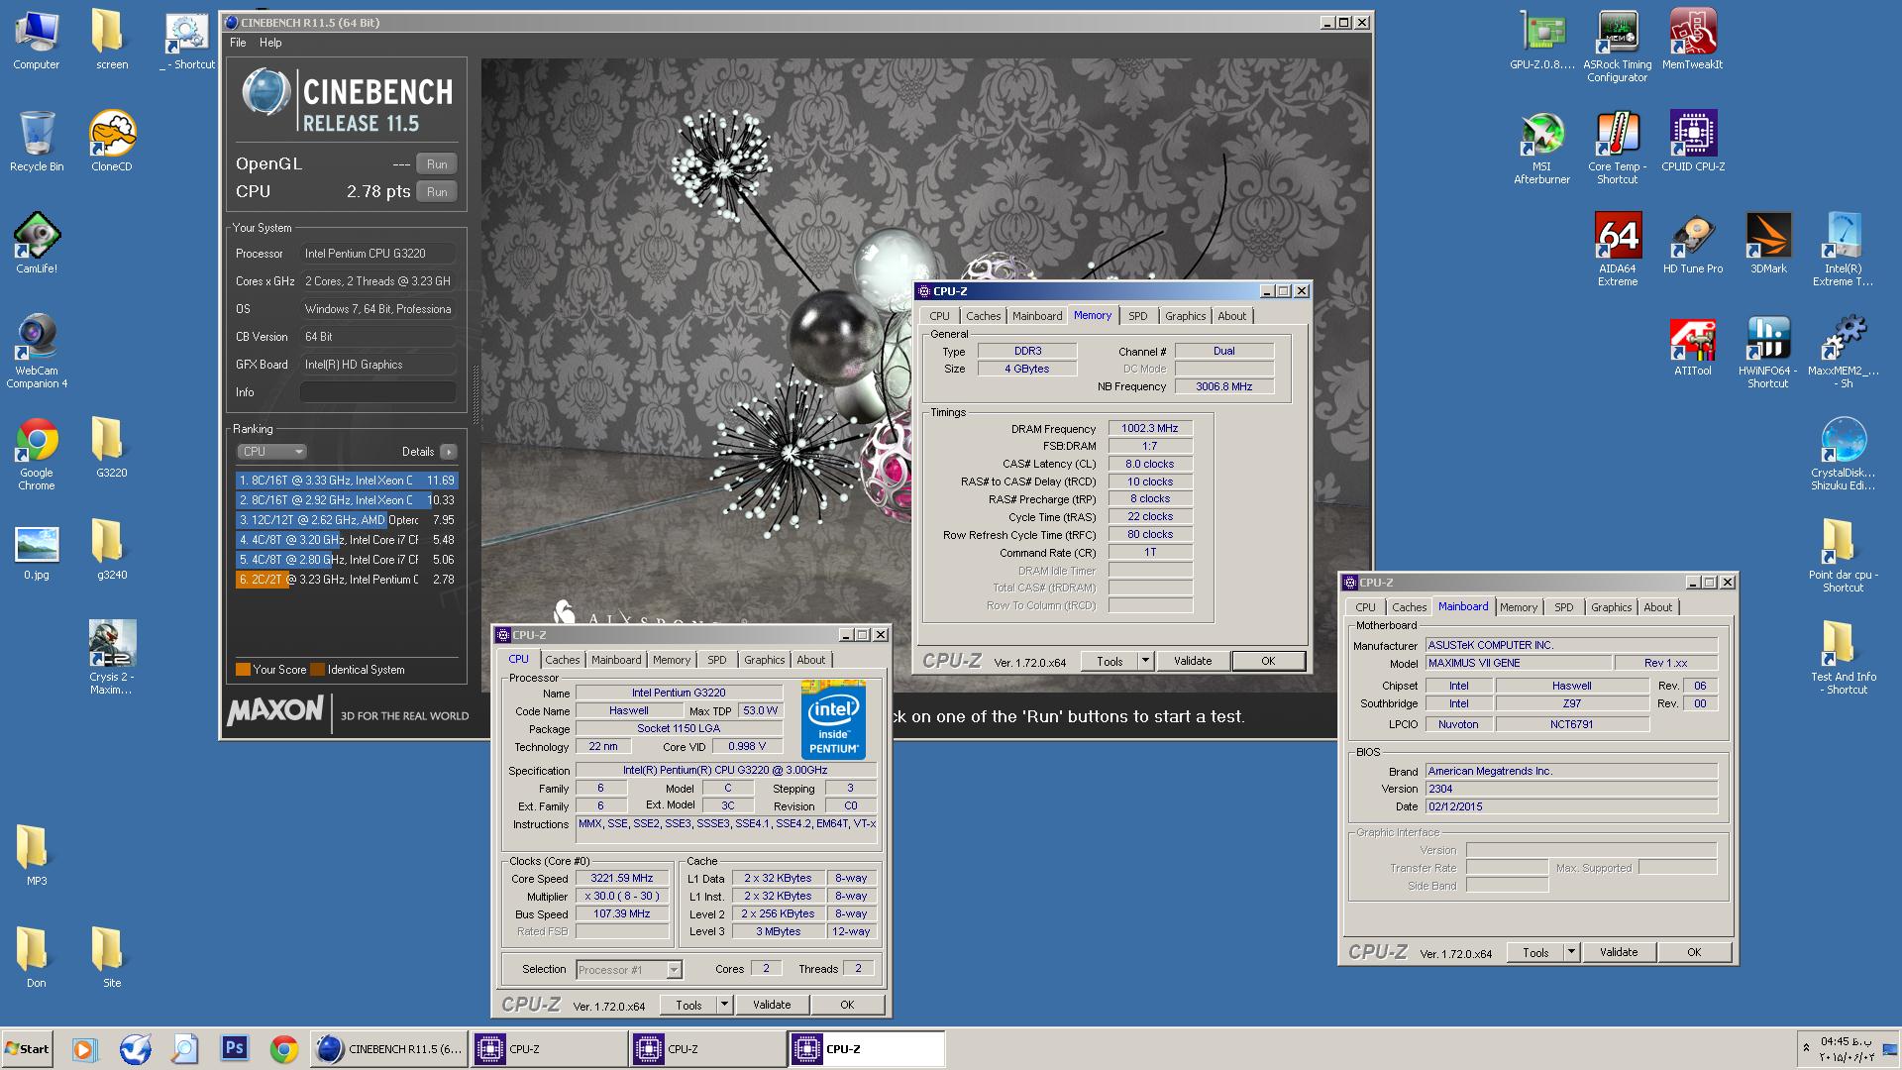This screenshot has height=1070, width=1902.
Task: Open About tab in Mainboard window
Action: [1657, 607]
